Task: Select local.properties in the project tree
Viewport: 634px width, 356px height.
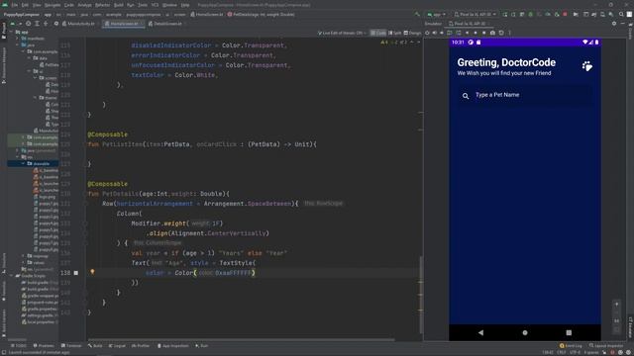Action: tap(39, 322)
